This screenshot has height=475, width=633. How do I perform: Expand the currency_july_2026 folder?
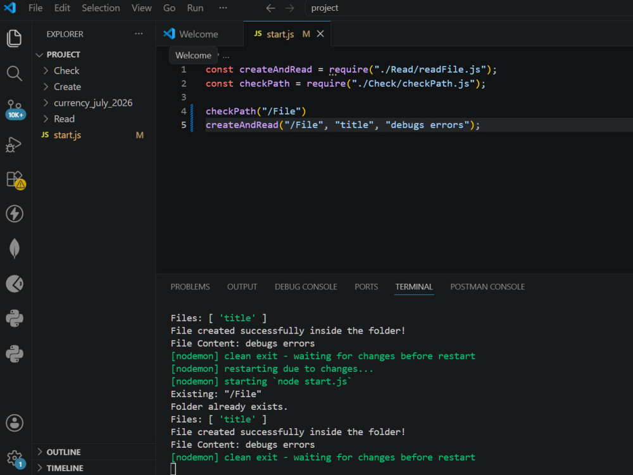coord(94,103)
